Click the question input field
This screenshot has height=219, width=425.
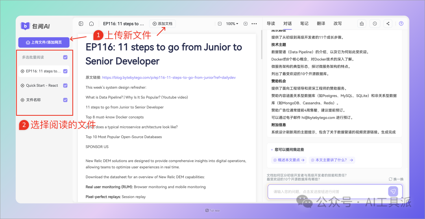327,192
